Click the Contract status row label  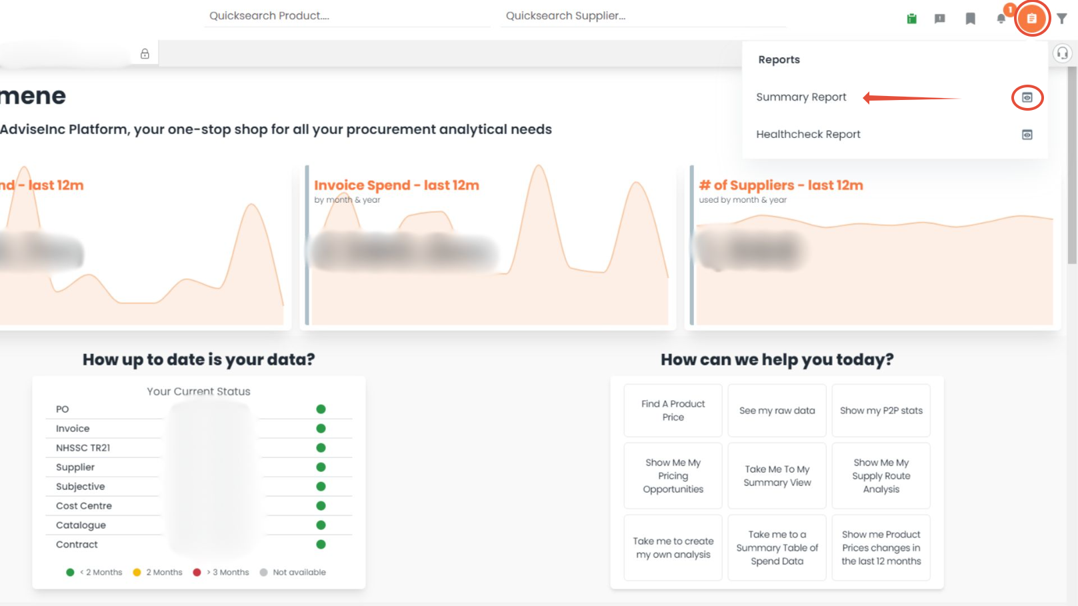point(77,545)
